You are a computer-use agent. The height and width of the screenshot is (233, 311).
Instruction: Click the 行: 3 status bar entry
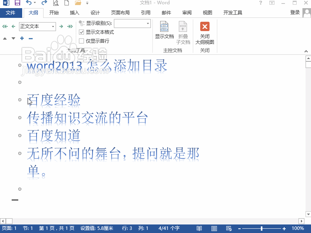(127, 228)
